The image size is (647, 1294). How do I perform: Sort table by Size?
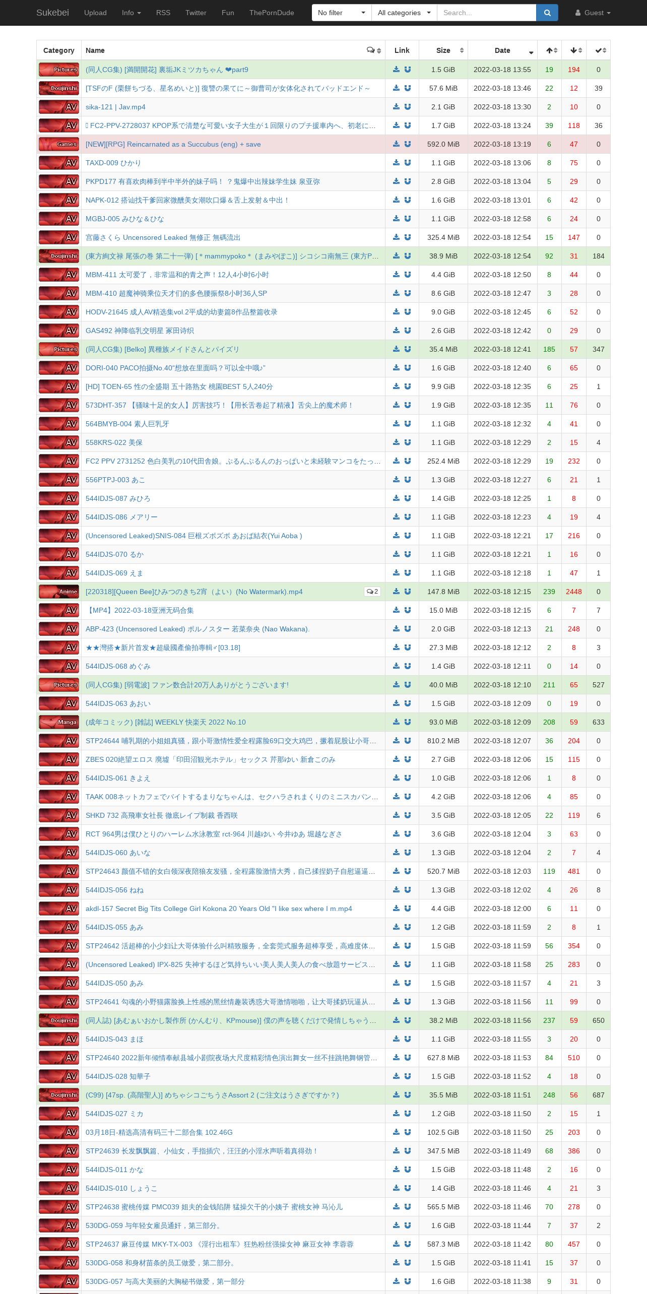tap(443, 50)
